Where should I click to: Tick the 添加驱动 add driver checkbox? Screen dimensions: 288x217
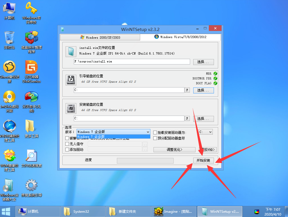pos(67,150)
